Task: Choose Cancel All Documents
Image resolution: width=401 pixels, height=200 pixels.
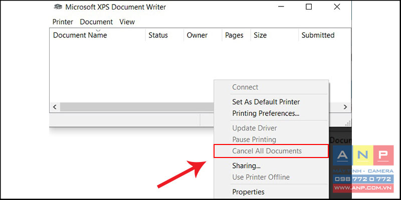Action: pos(271,151)
